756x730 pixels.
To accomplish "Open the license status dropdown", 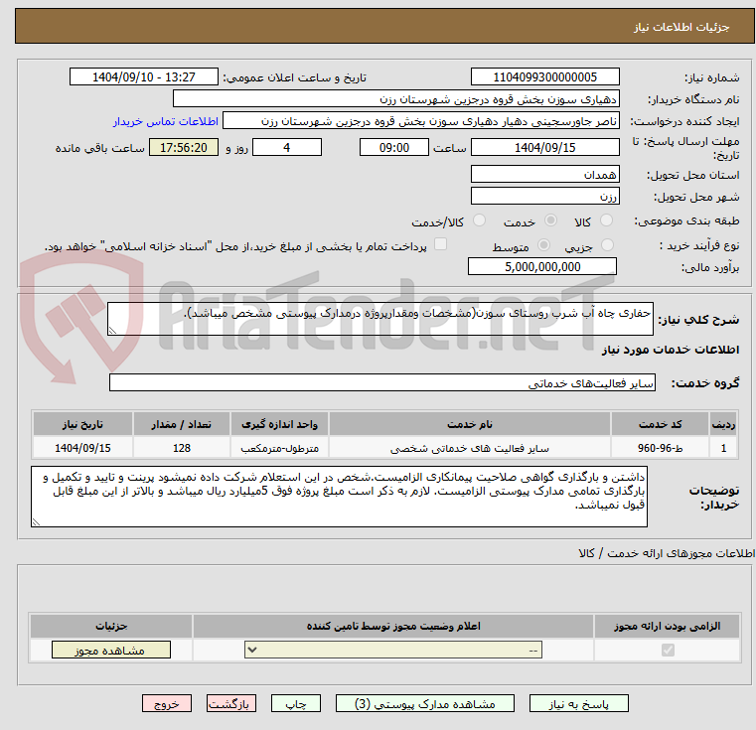I will tap(393, 650).
